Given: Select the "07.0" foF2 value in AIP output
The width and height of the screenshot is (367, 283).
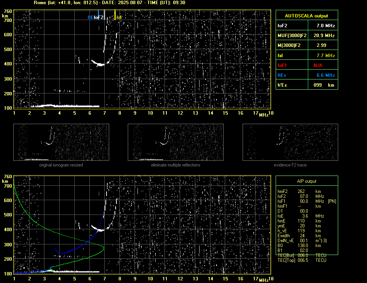Looking at the screenshot, I should click(x=304, y=196).
